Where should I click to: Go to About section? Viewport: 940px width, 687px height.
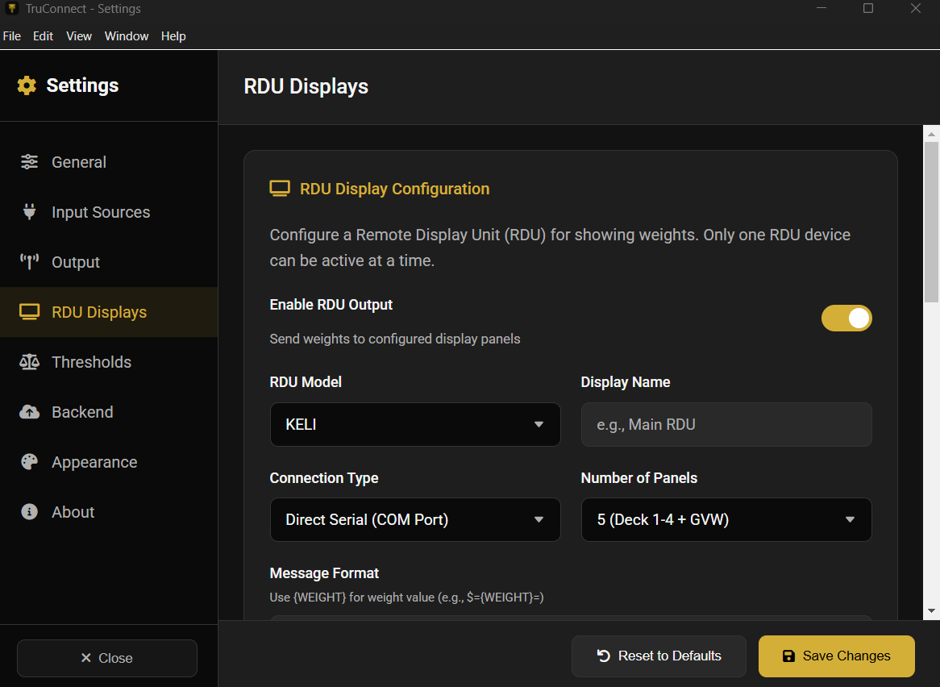coord(109,512)
